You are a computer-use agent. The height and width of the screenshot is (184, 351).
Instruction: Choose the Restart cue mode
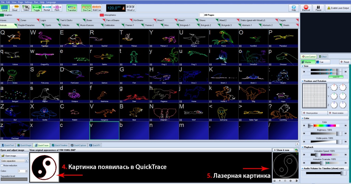coord(47,8)
